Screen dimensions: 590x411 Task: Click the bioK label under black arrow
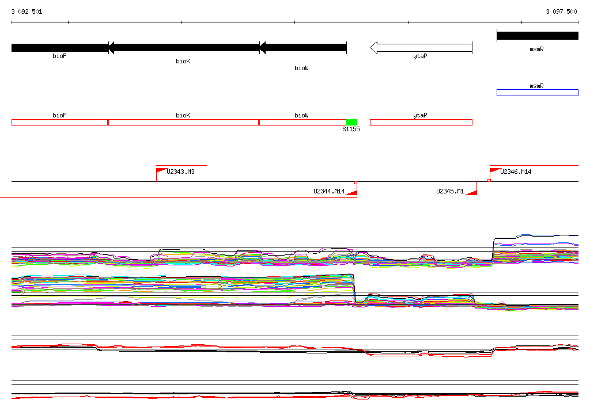(183, 61)
